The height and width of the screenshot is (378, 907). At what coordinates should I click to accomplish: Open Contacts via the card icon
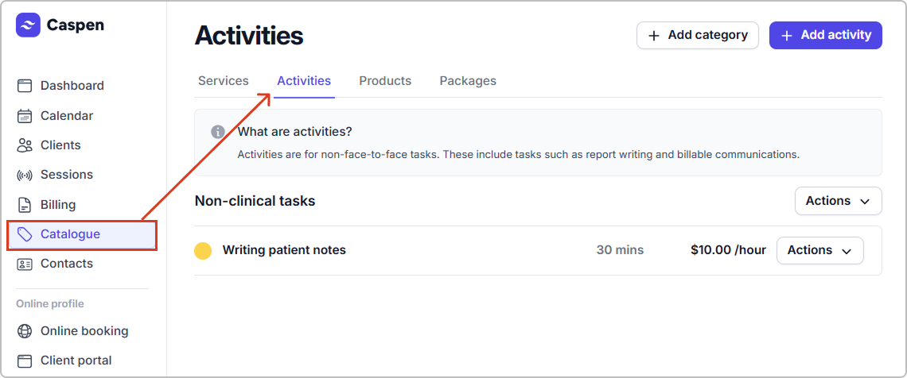click(x=25, y=264)
